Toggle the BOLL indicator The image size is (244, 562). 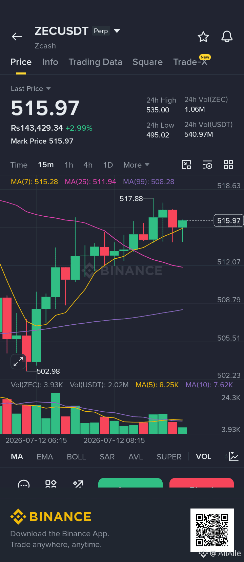coord(76,457)
